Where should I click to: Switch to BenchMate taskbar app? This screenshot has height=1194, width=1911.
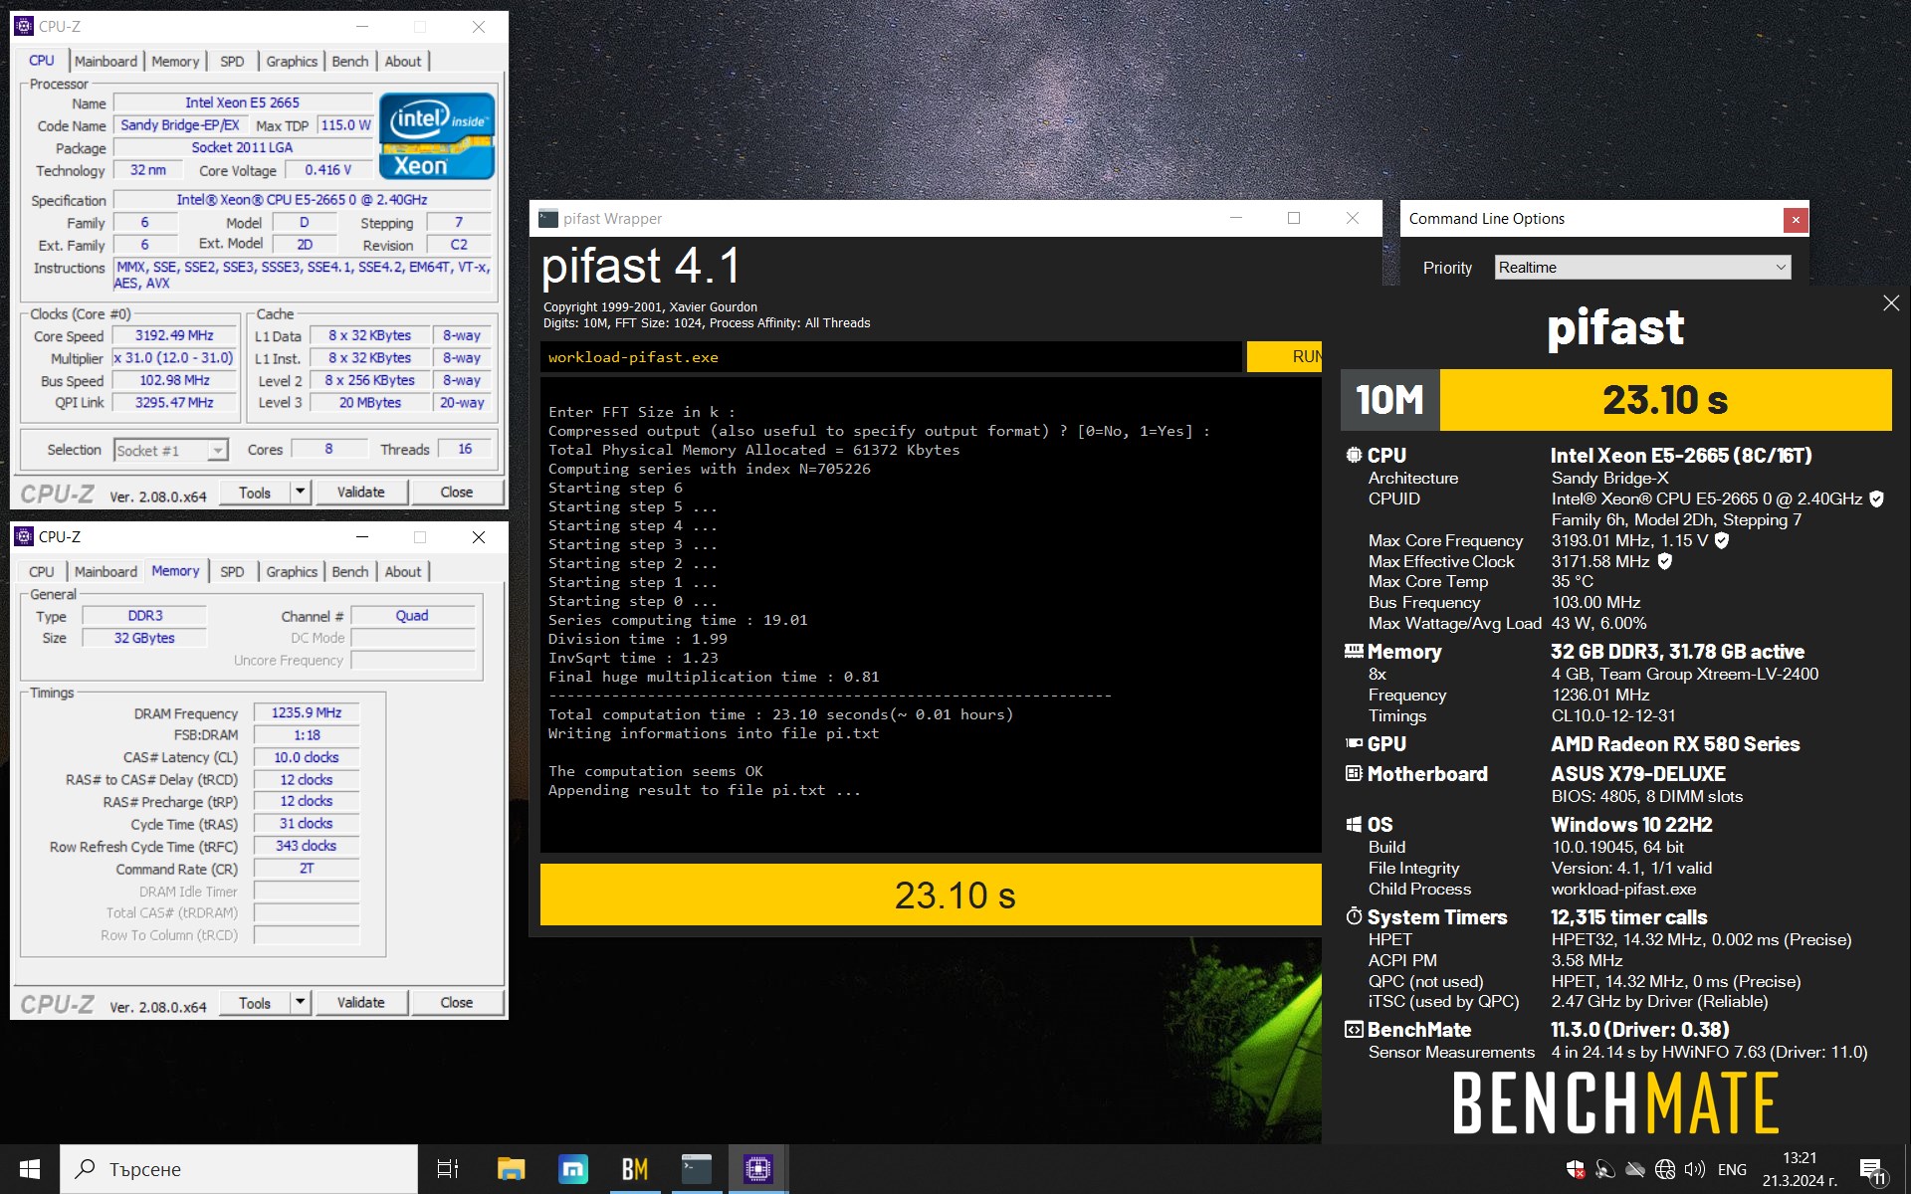tap(635, 1169)
